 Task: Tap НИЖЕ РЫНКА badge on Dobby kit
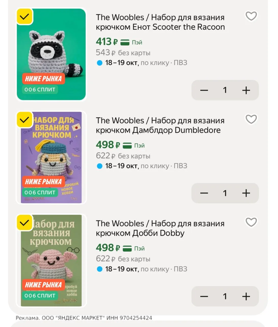point(43,285)
